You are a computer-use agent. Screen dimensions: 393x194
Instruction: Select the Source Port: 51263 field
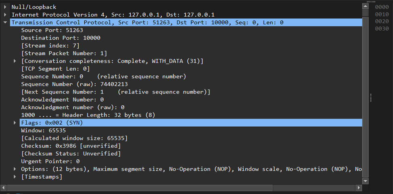[46, 30]
